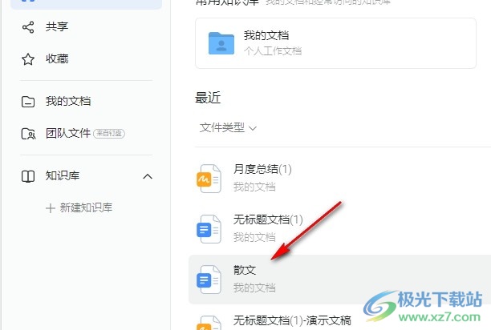Open the 我的文档 knowledge base card
491x330 pixels.
[x=335, y=43]
